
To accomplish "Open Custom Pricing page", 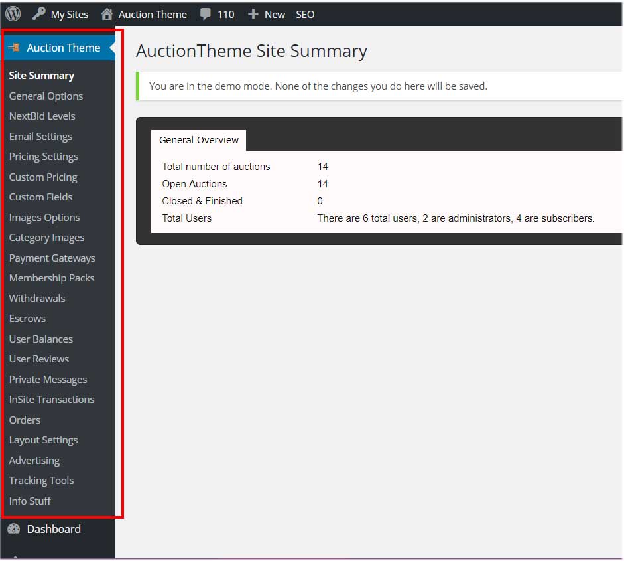I will point(43,177).
